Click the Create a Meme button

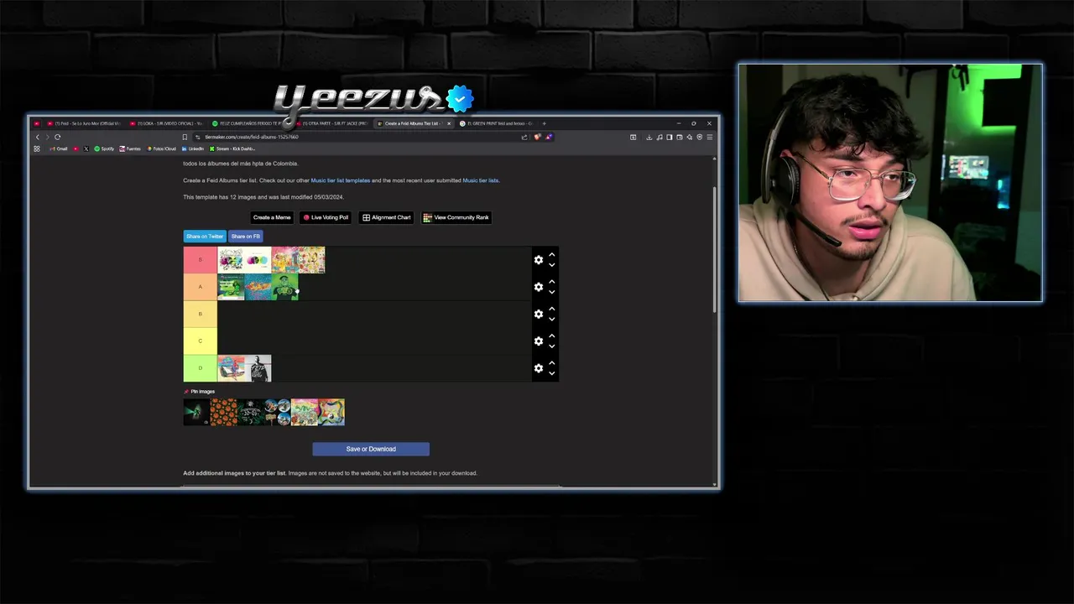point(272,217)
